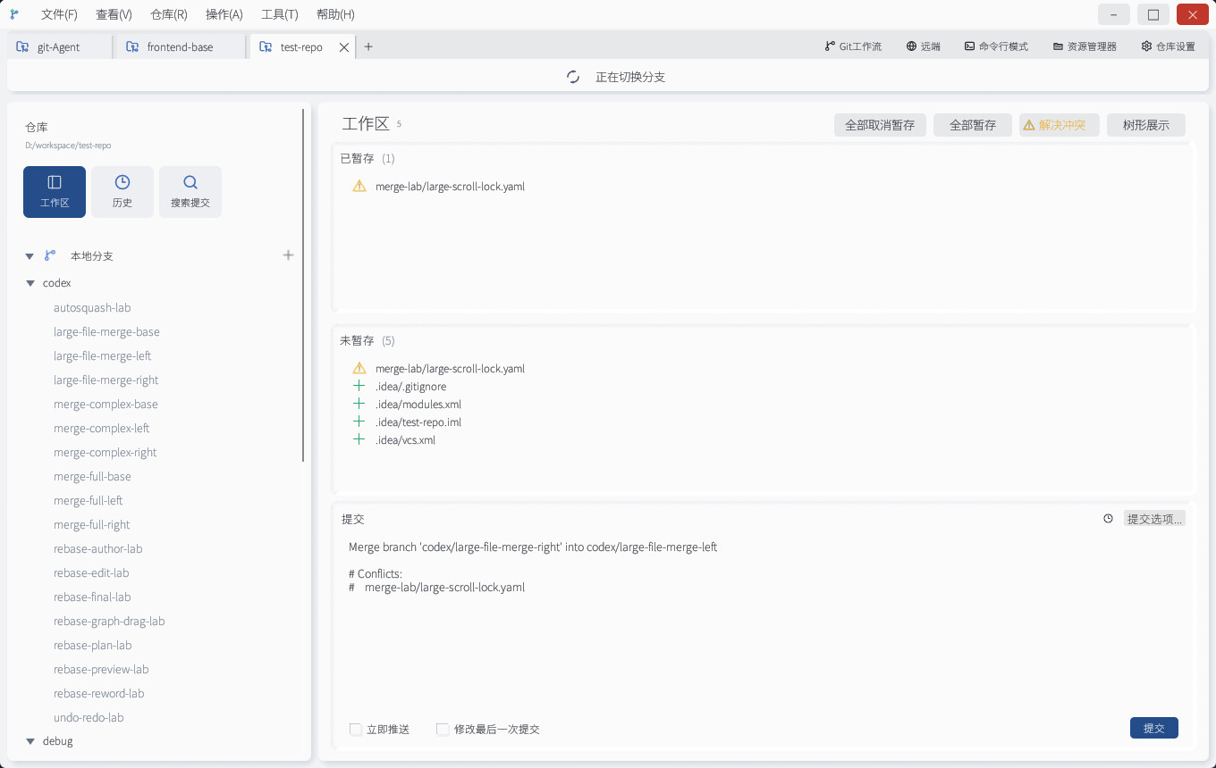
Task: Click the sidebar vertical scrollbar
Action: point(303,286)
